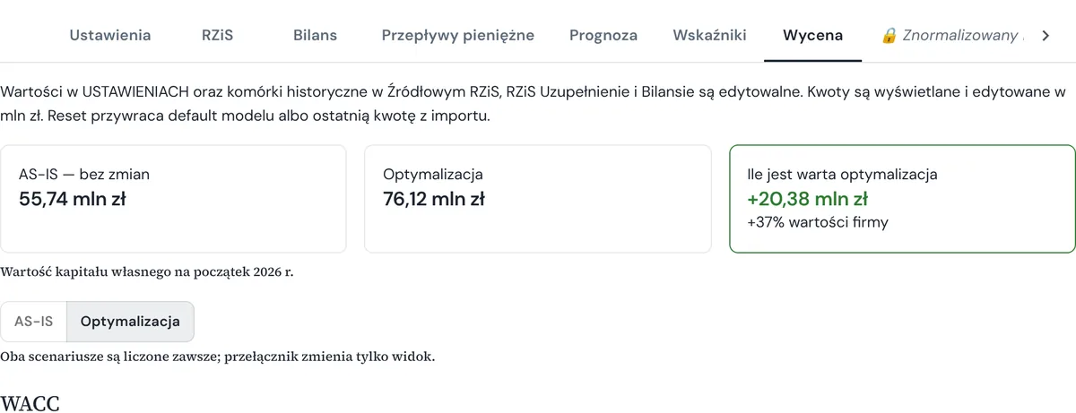1076x413 pixels.
Task: Select the Wycena tab
Action: [812, 36]
